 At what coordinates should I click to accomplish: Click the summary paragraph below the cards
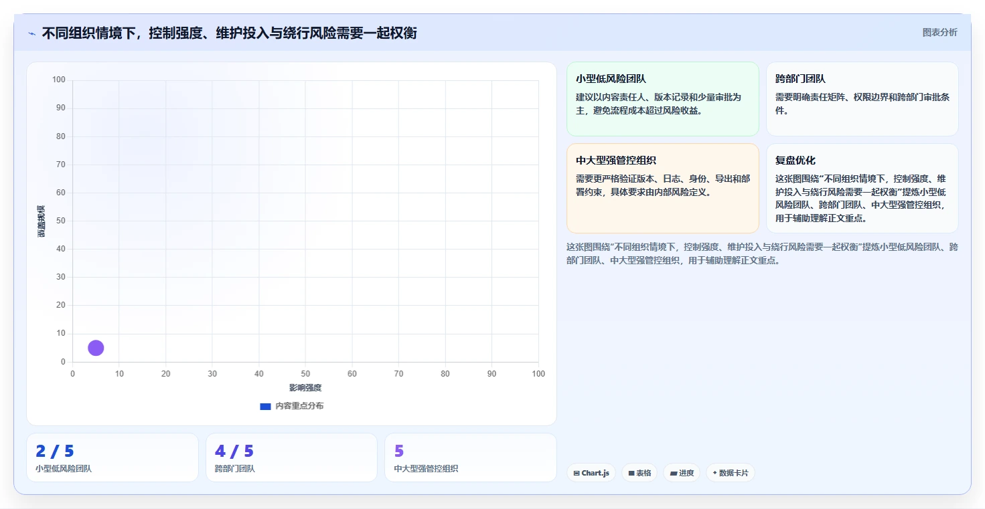[x=762, y=253]
